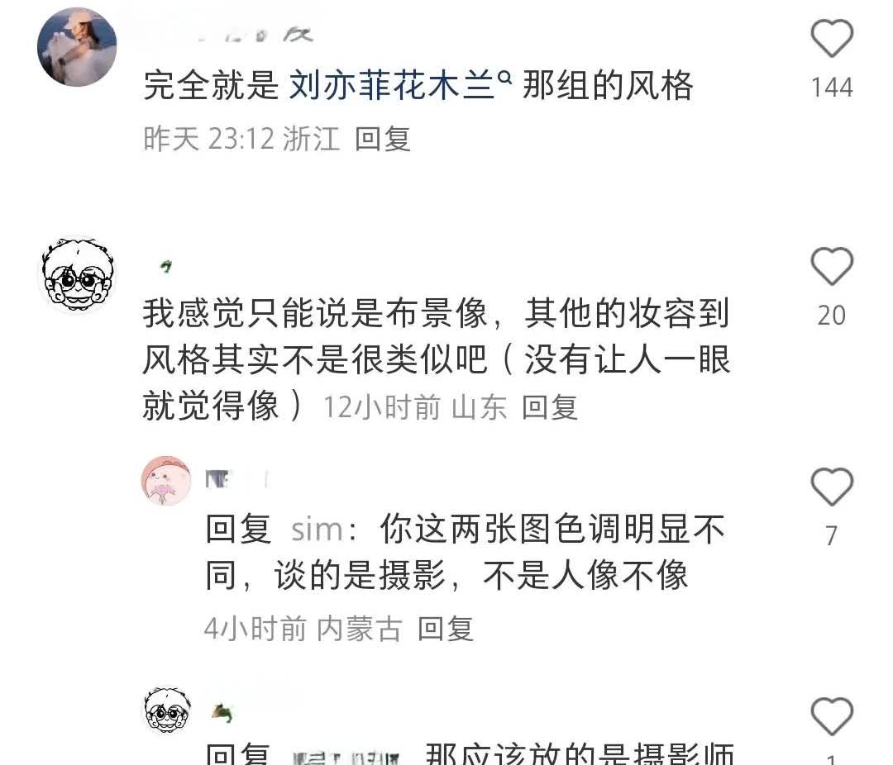Reply to the 12小时前 山东 comment
The height and width of the screenshot is (765, 893).
(x=550, y=407)
